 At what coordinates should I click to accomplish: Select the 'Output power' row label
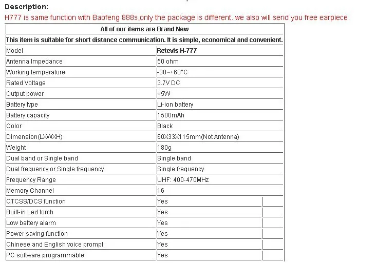pyautogui.click(x=25, y=94)
